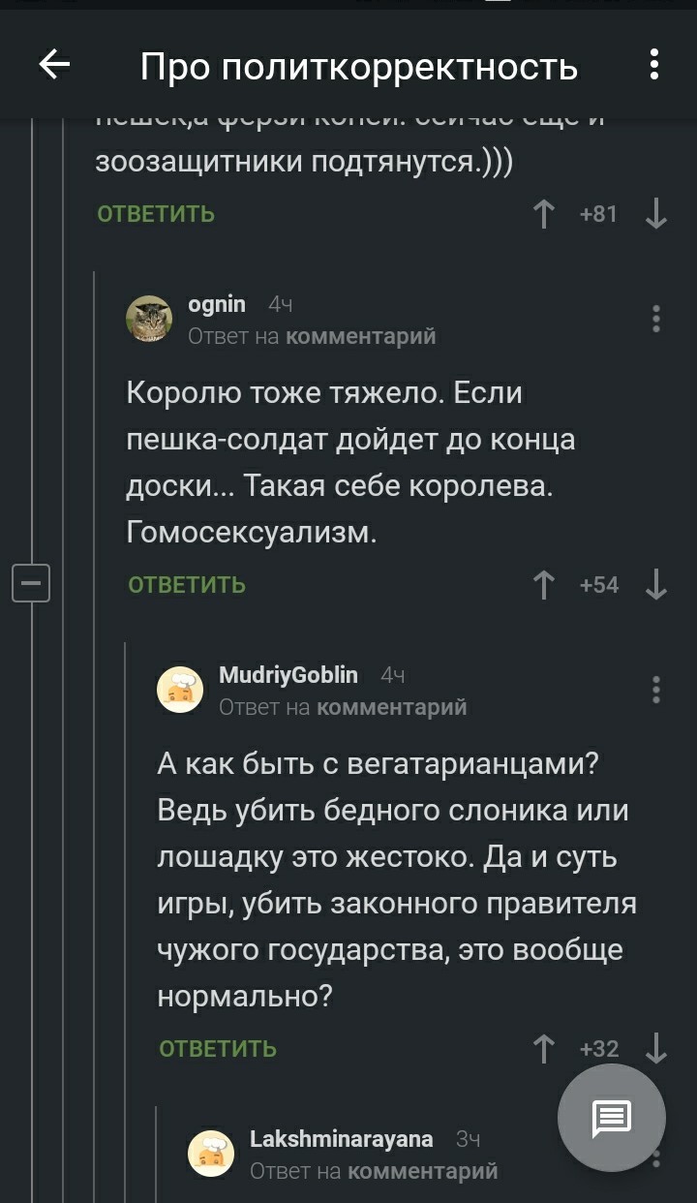
Task: Click ОТВЕТИТЬ under ognin's comment
Action: pos(187,585)
